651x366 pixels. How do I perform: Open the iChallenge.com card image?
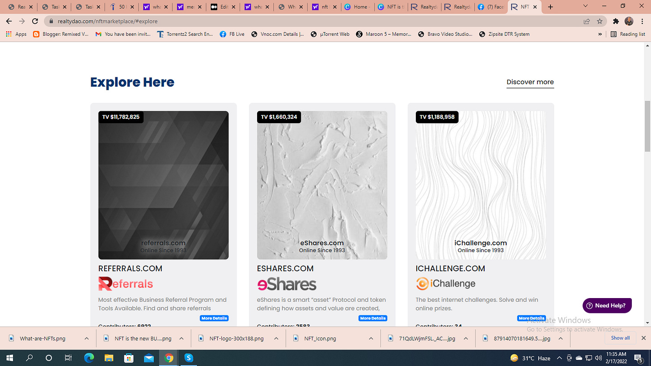pyautogui.click(x=481, y=185)
